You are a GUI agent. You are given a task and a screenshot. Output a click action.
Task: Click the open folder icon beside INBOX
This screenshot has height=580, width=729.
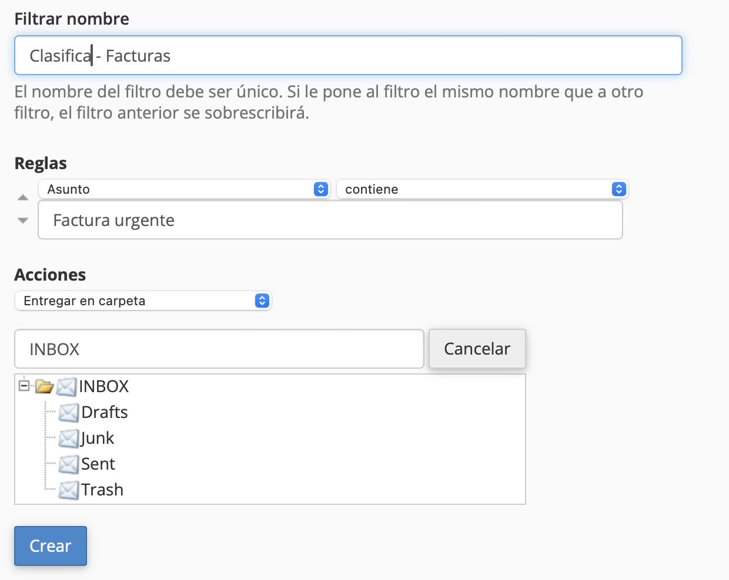tap(45, 386)
